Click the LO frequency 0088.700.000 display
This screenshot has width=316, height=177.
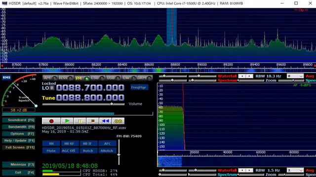coord(90,88)
